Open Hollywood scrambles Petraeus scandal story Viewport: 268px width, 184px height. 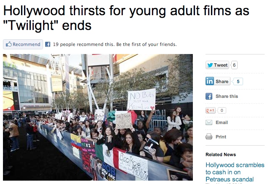pyautogui.click(x=235, y=172)
